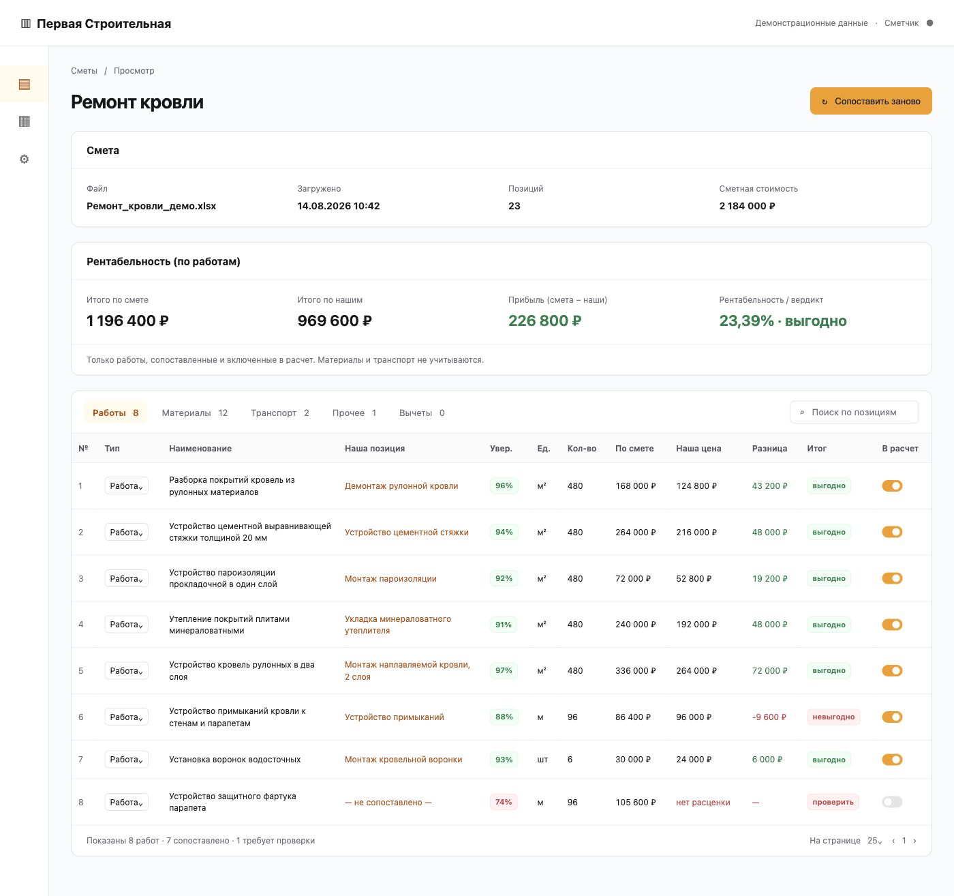Viewport: 954px width, 896px height.
Task: Go to Сметы breadcrumb link
Action: [84, 71]
